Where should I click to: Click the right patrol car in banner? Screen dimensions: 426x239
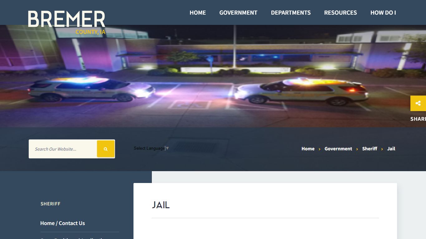(x=302, y=91)
